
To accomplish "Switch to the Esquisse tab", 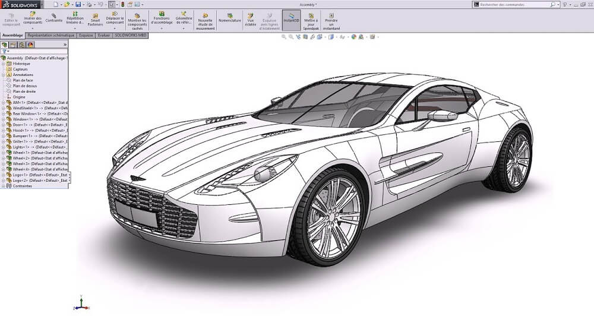I will tap(86, 35).
